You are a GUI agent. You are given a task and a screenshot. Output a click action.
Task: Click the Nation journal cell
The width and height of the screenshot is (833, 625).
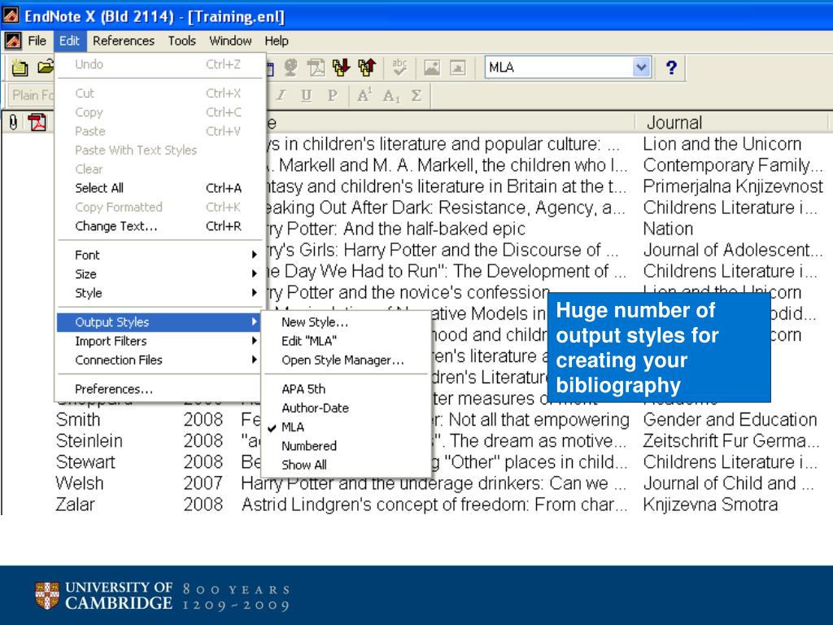668,229
